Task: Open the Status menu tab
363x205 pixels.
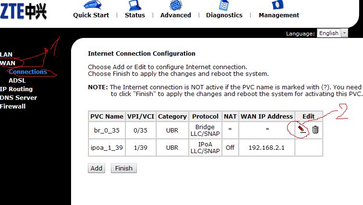Action: click(135, 15)
